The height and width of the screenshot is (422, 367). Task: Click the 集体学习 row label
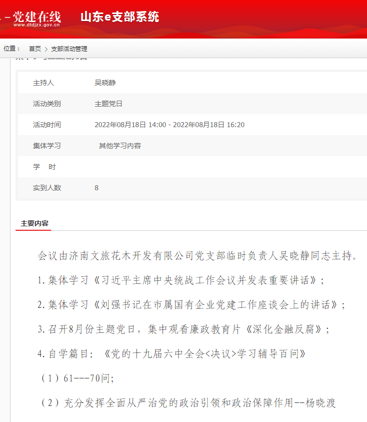coord(47,146)
